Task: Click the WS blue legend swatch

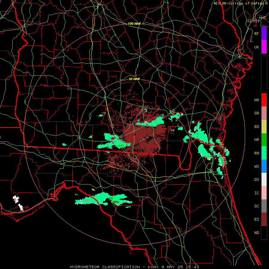Action: pos(264,166)
